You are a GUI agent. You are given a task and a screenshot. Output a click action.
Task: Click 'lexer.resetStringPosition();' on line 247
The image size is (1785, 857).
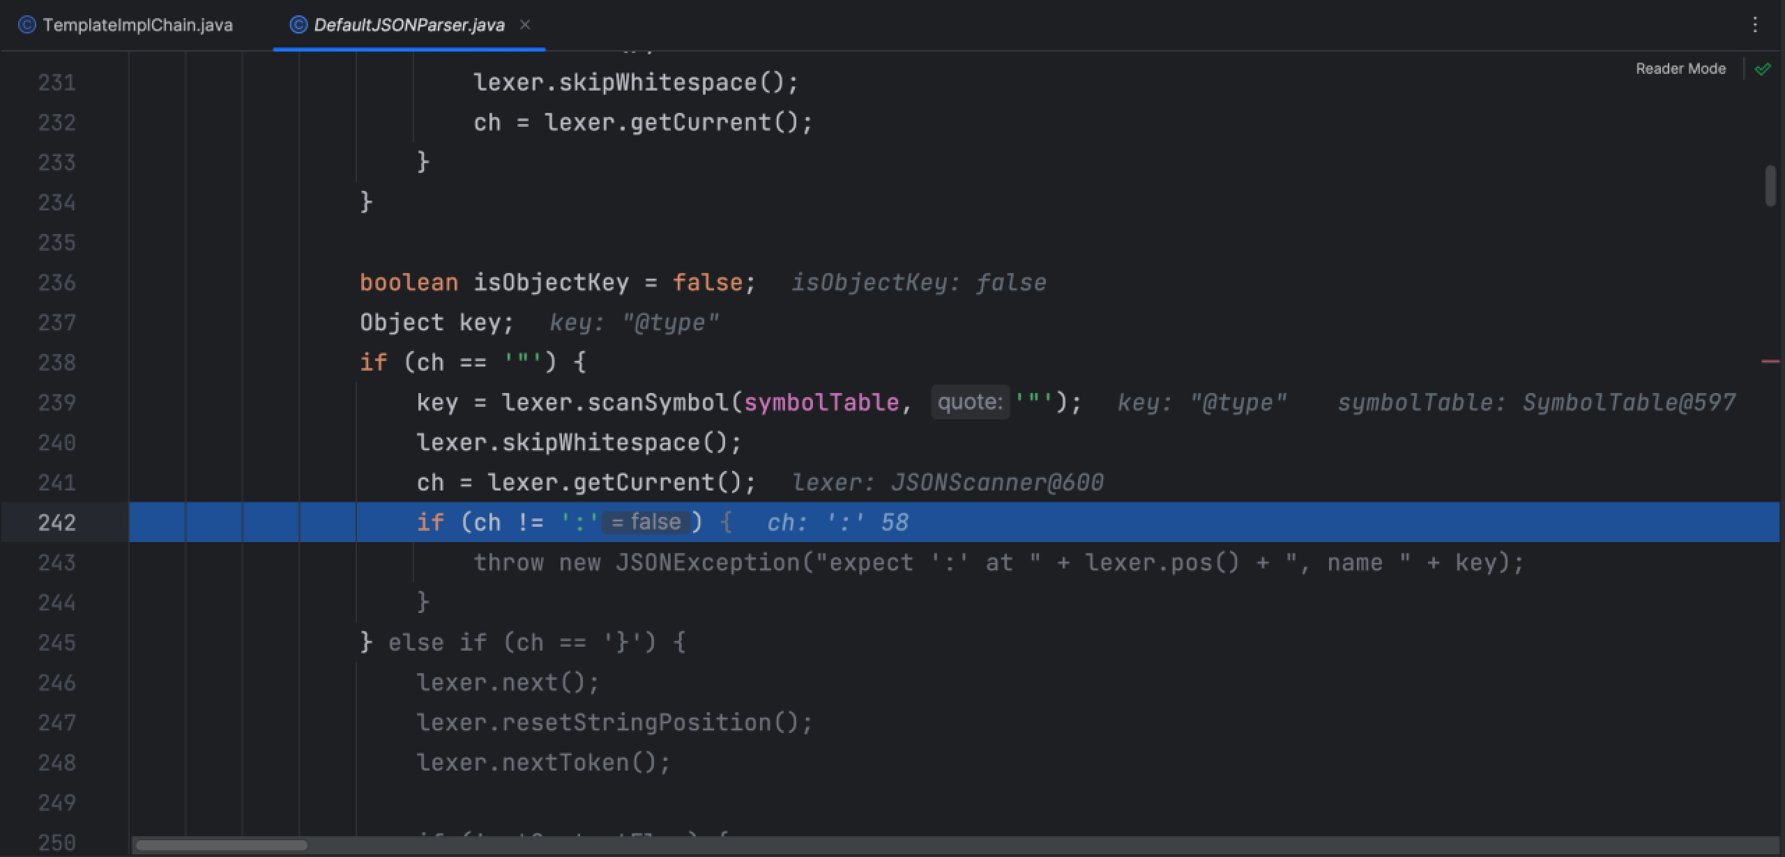614,723
